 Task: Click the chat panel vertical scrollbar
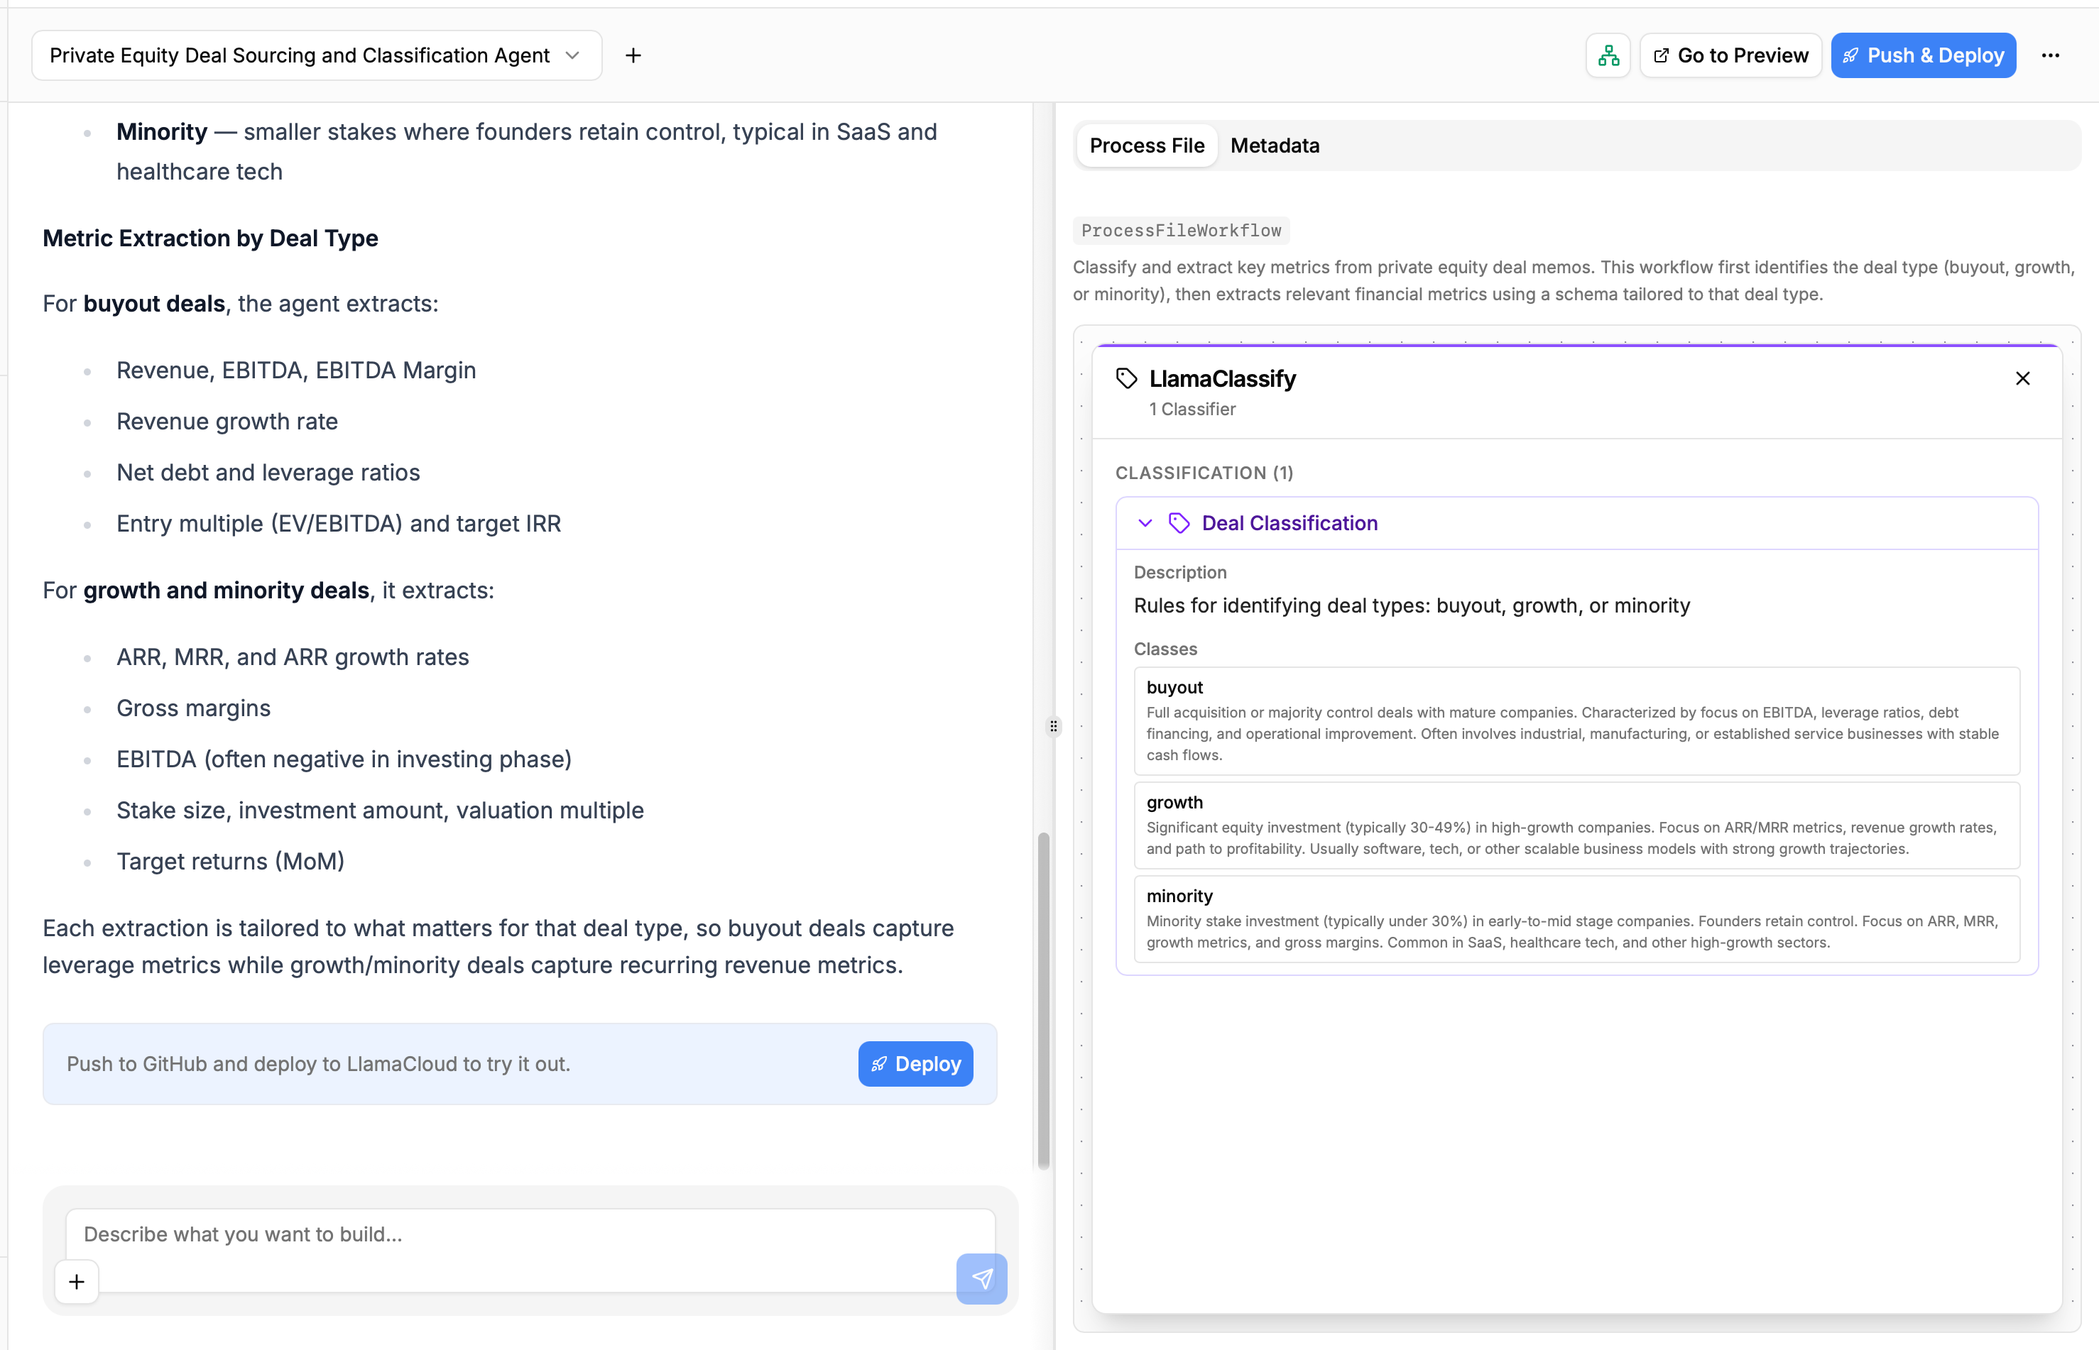pyautogui.click(x=1042, y=999)
